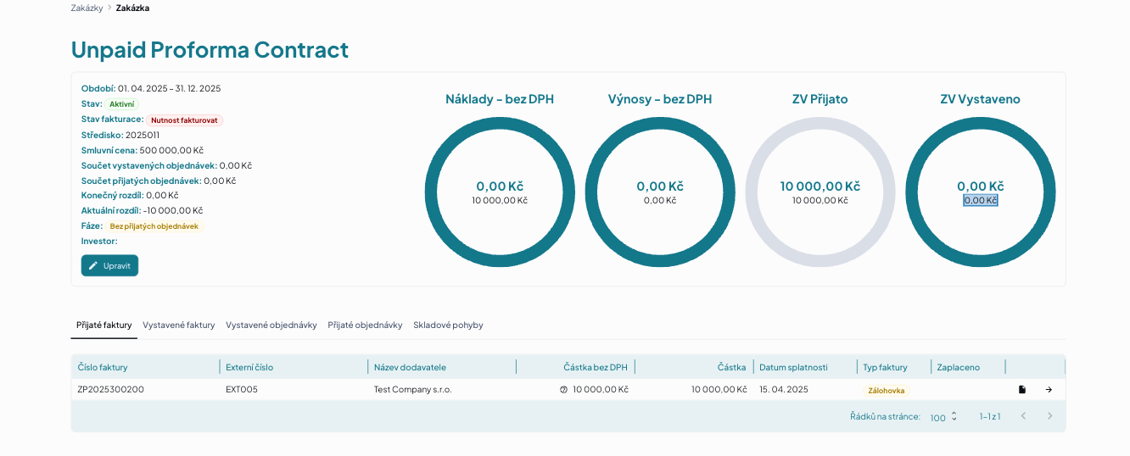Click the Zakázka breadcrumb item

coord(132,8)
